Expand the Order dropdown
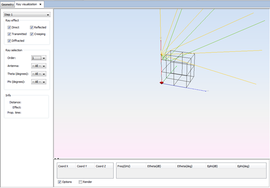270x188 pixels. (x=39, y=58)
